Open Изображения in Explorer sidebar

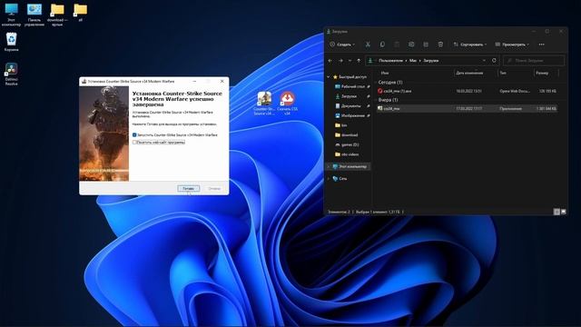pos(353,115)
